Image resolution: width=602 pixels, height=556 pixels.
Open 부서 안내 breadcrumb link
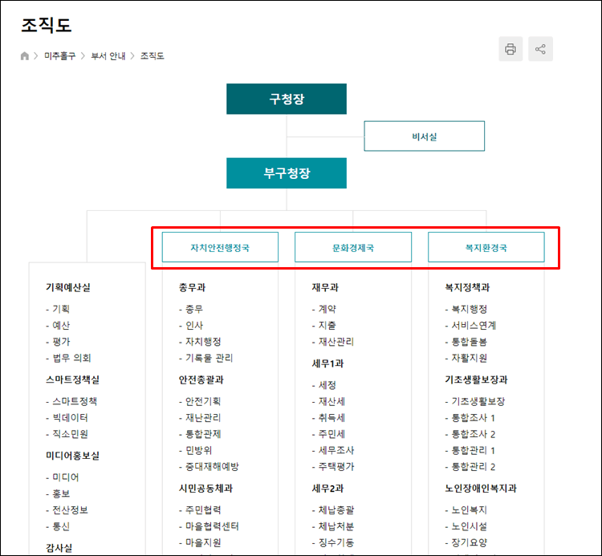(108, 56)
